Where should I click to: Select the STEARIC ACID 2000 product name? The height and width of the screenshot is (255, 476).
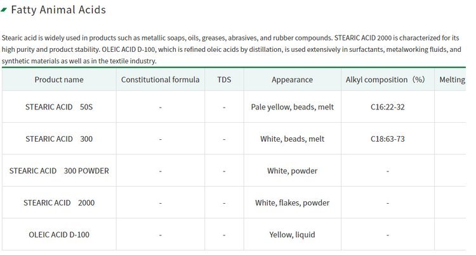59,202
